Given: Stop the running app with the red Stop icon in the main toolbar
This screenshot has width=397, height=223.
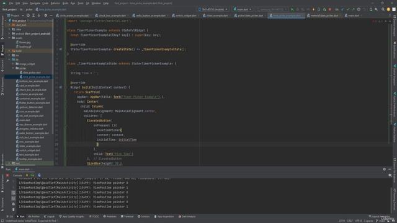Looking at the screenshot, I should point(329,9).
